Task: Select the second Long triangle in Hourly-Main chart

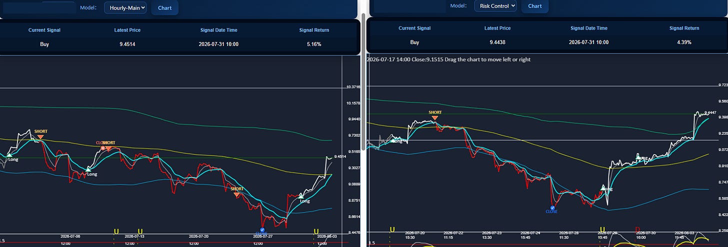Action: pos(88,169)
